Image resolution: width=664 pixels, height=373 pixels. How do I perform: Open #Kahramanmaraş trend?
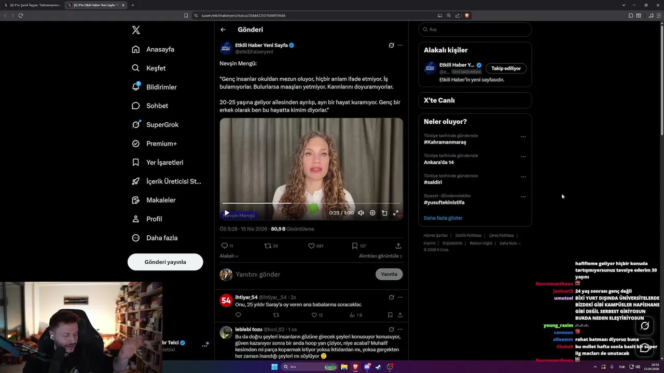pyautogui.click(x=445, y=142)
